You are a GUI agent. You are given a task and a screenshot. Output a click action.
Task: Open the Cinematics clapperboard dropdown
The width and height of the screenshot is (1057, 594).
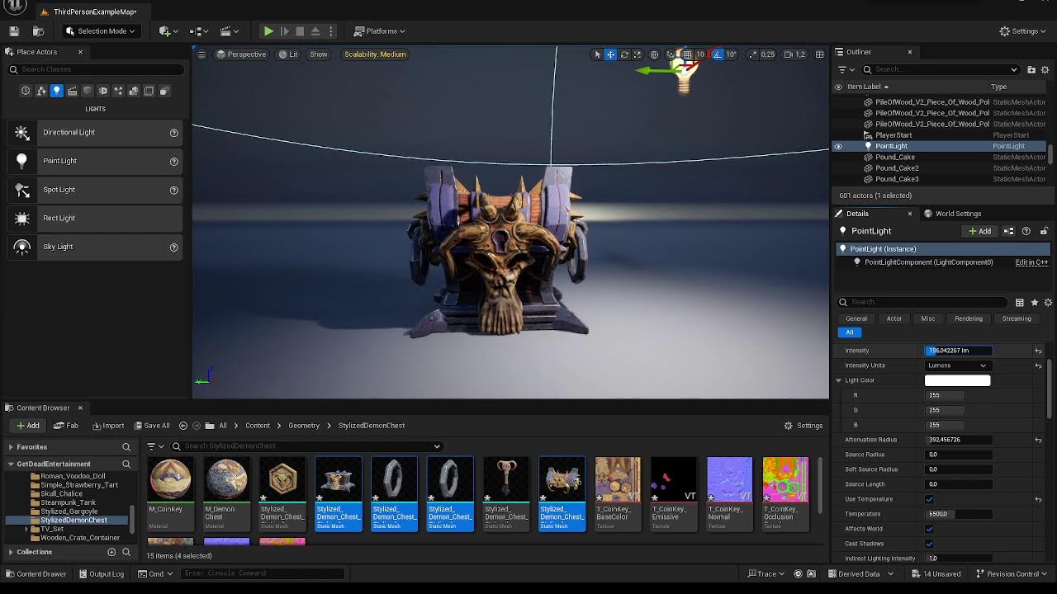click(x=230, y=31)
